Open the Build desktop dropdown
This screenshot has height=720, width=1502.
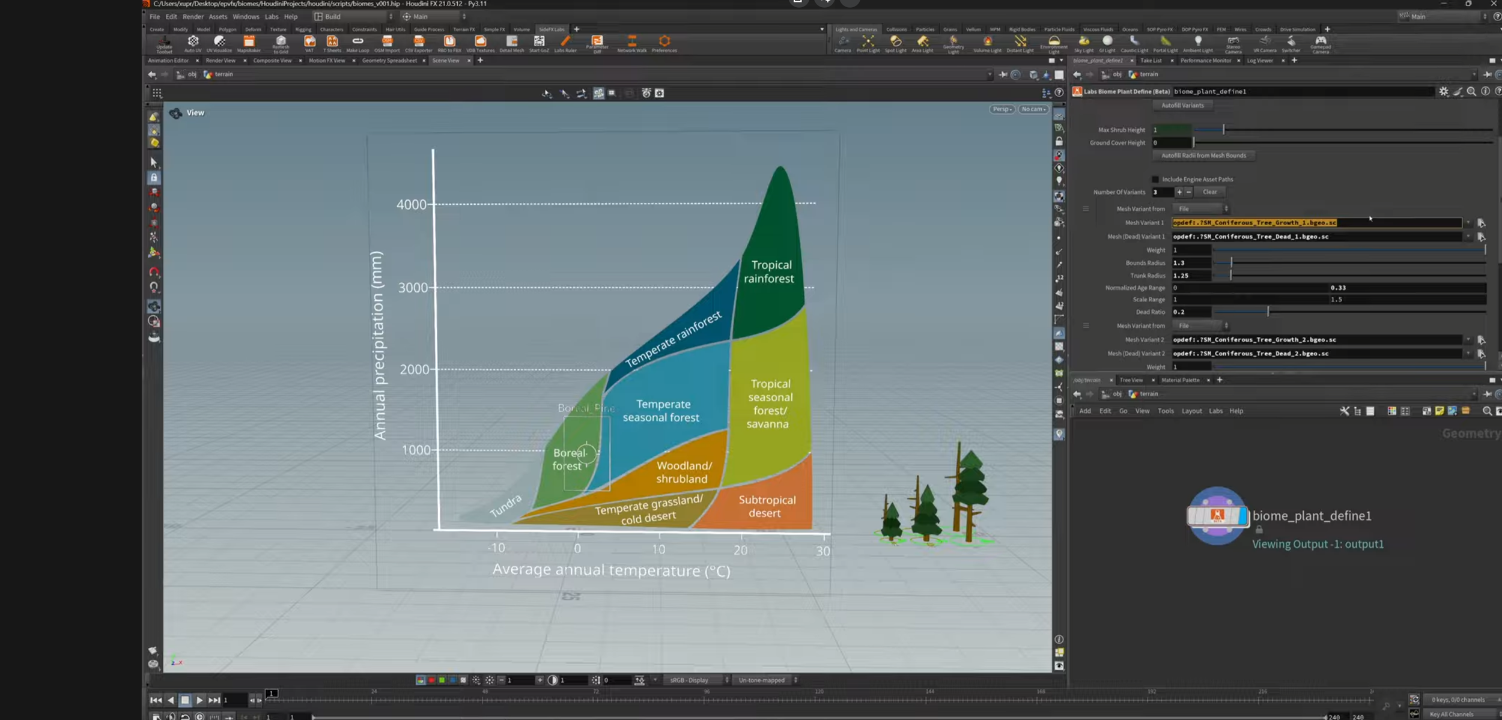(x=354, y=17)
